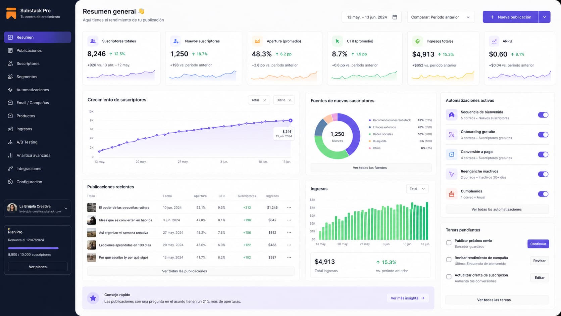This screenshot has height=316, width=561.
Task: Click the Consejo rápido star icon
Action: pyautogui.click(x=93, y=298)
